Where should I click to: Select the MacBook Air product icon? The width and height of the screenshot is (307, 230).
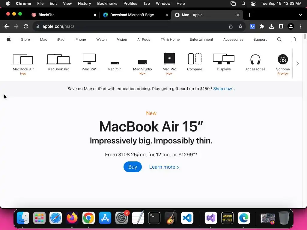[x=23, y=60]
